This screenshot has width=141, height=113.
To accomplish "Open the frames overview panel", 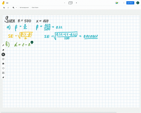I will 70,3.
